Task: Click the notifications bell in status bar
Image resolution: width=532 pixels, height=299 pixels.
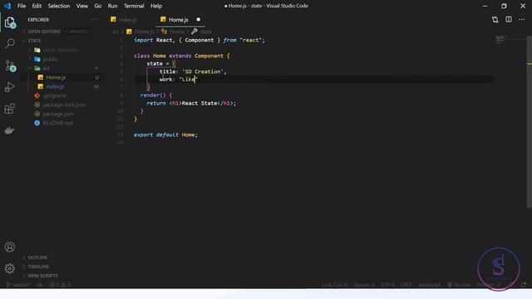Action: (x=524, y=284)
